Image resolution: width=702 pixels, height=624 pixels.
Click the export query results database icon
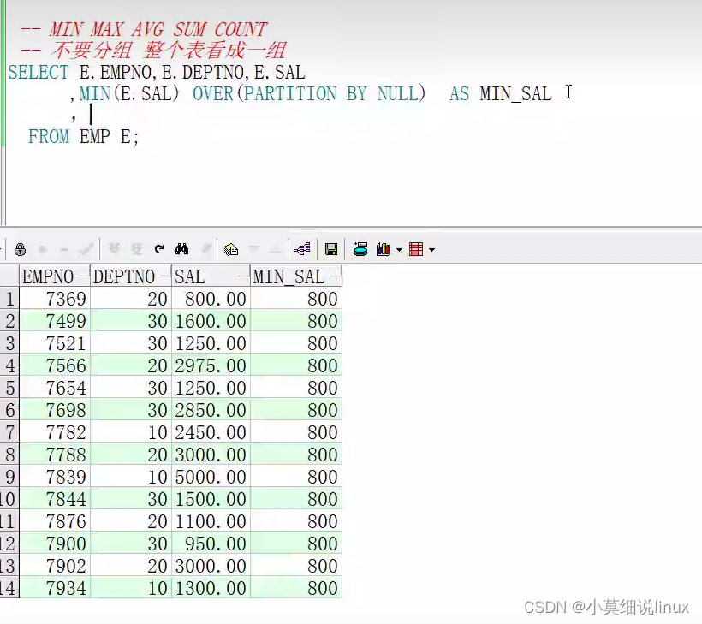[x=360, y=249]
